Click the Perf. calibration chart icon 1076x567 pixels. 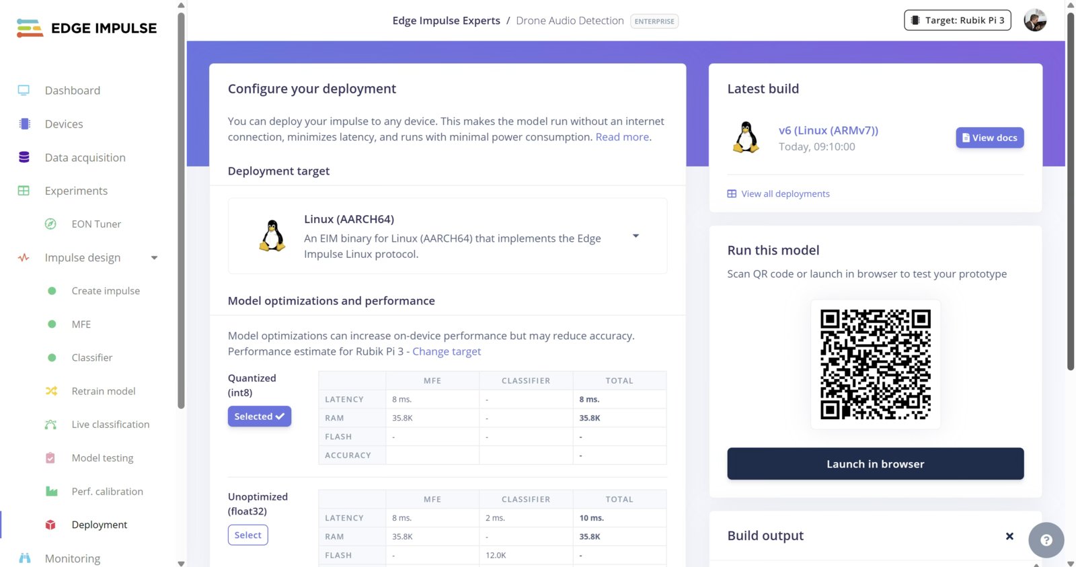pos(51,491)
